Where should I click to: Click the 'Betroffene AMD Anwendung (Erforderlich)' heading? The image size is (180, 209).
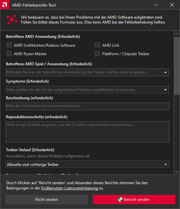43,37
